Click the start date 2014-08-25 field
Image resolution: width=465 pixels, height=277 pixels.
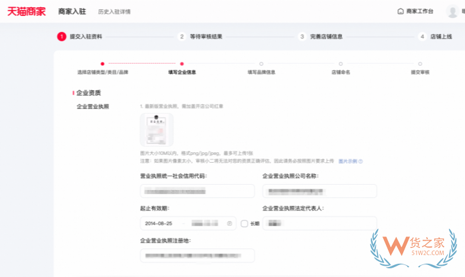click(x=159, y=223)
